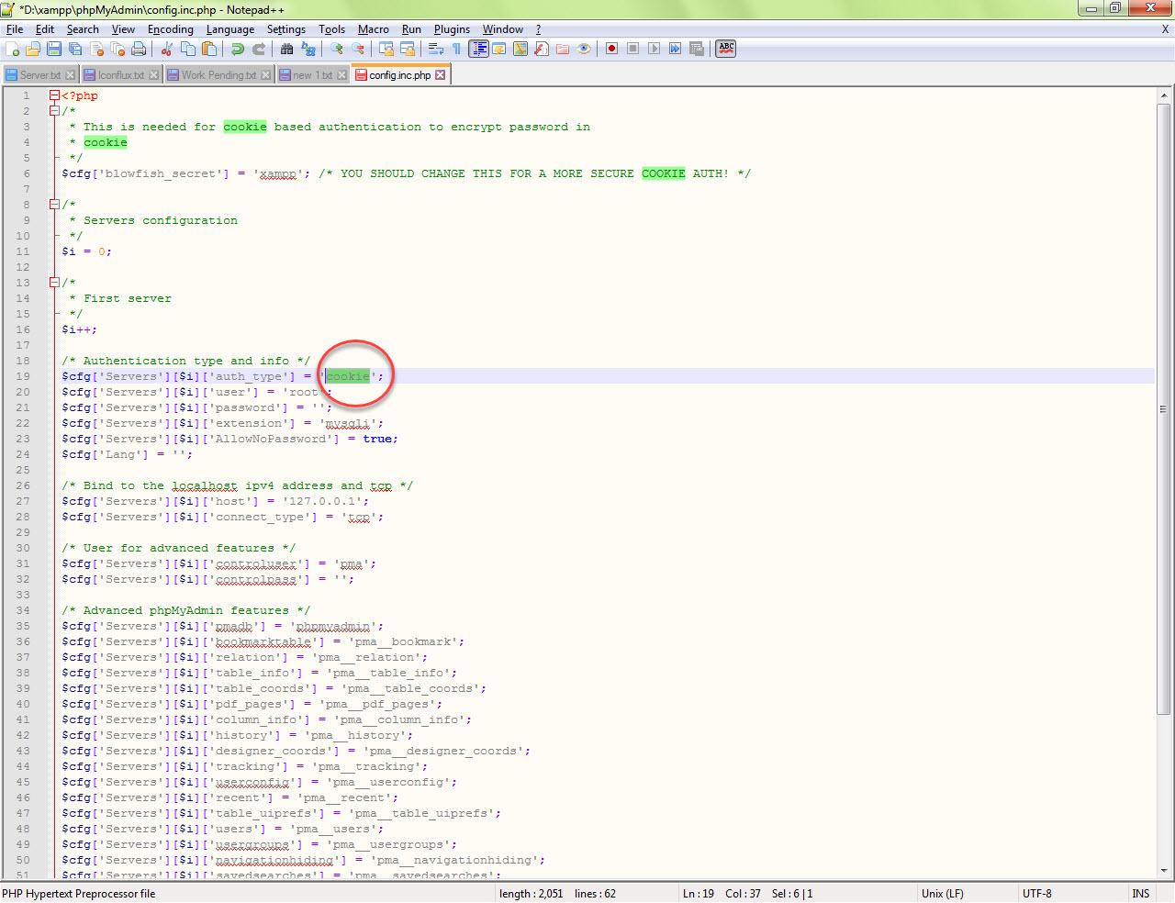Open the Find dialog
The image size is (1175, 903).
tap(285, 48)
